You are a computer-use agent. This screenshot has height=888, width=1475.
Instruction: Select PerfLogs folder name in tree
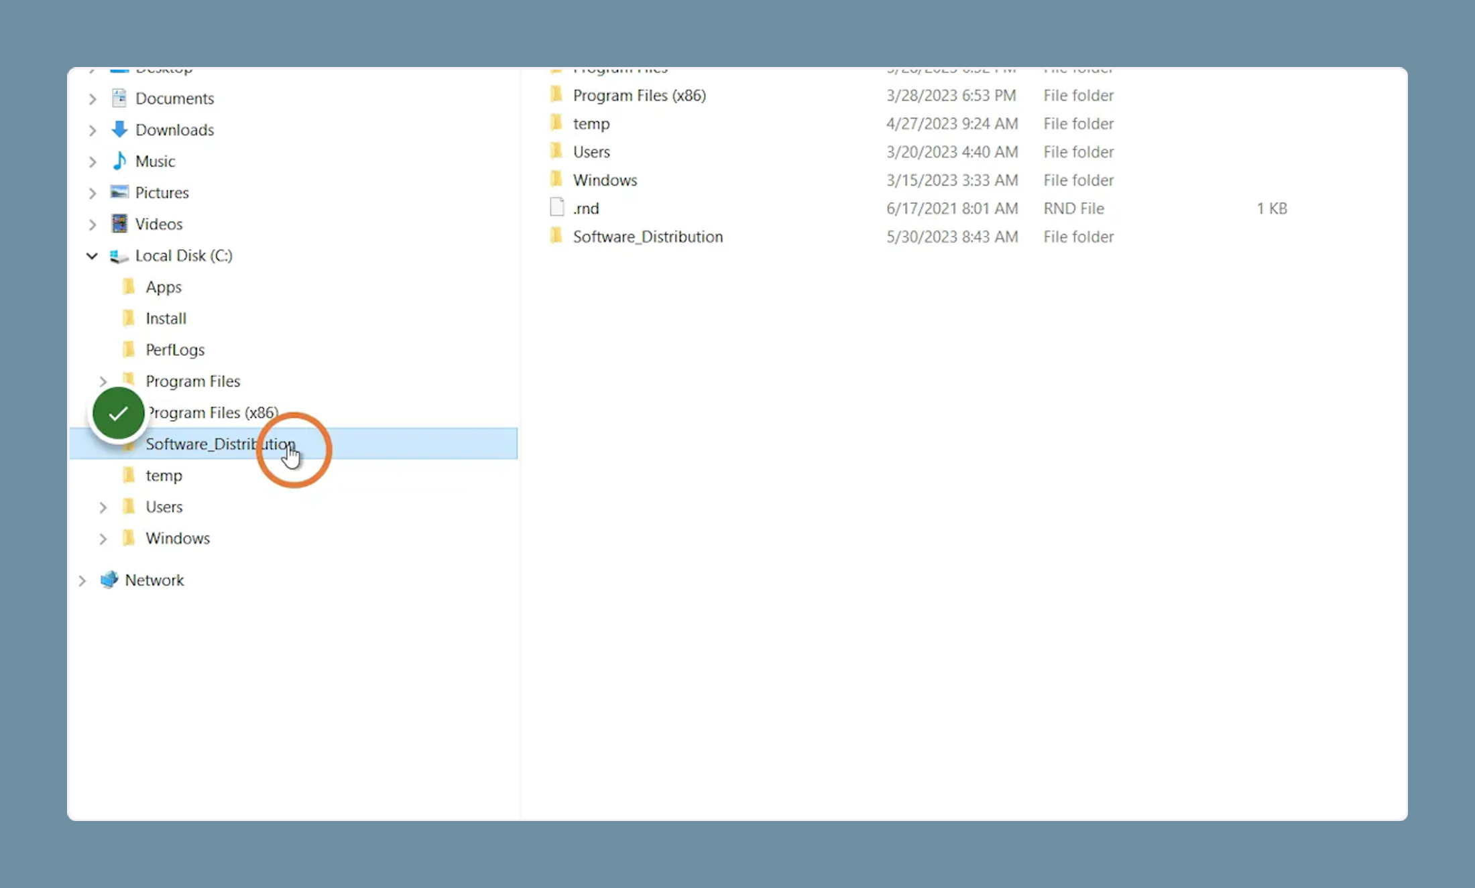point(175,350)
